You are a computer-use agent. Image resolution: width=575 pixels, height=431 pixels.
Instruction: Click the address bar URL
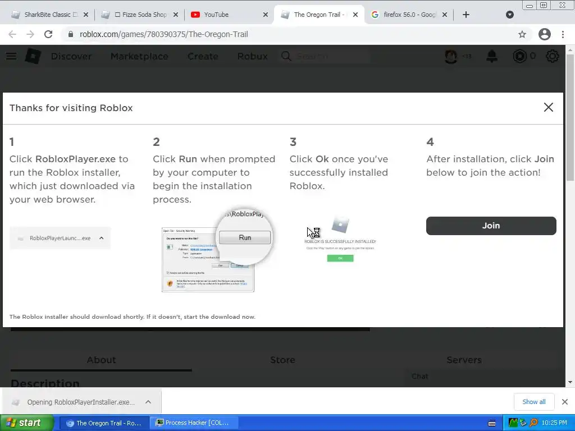coord(164,34)
